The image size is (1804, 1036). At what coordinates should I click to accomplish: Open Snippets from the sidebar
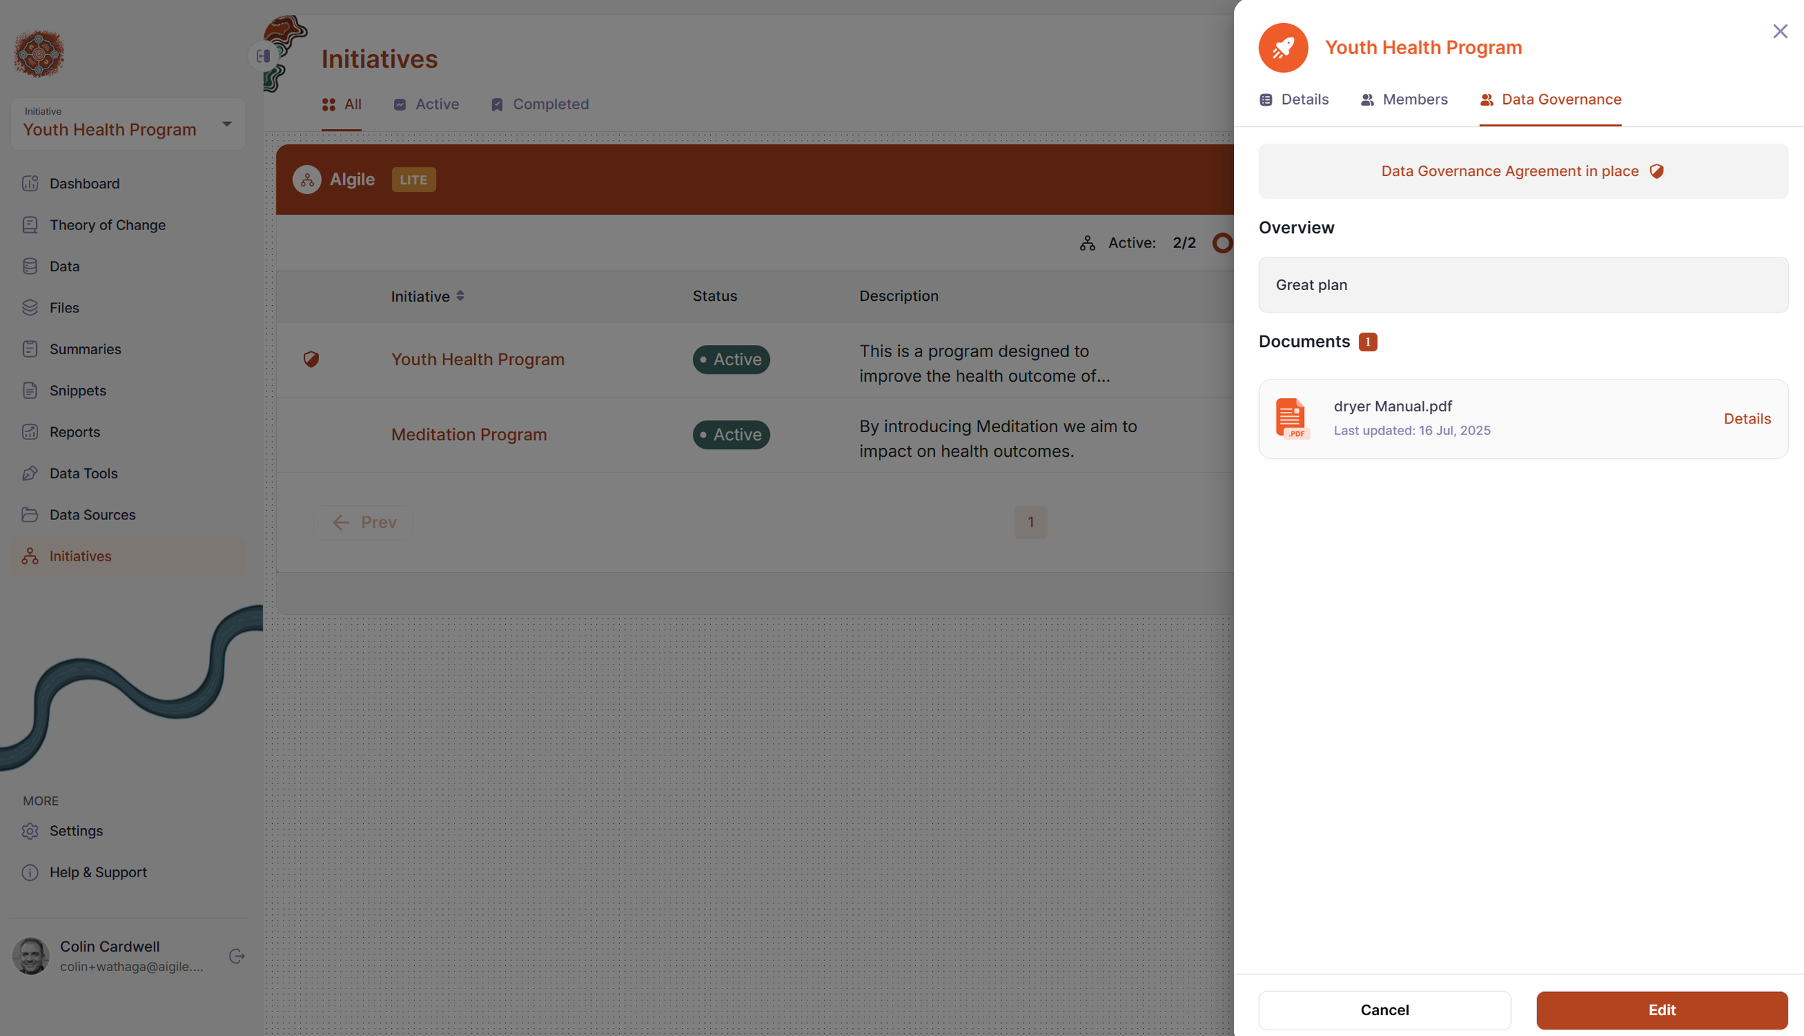[77, 390]
